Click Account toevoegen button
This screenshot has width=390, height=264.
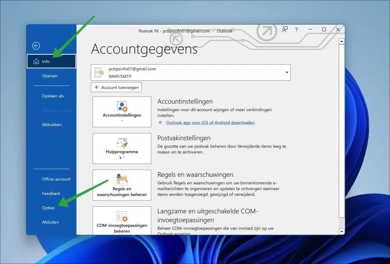coord(116,88)
